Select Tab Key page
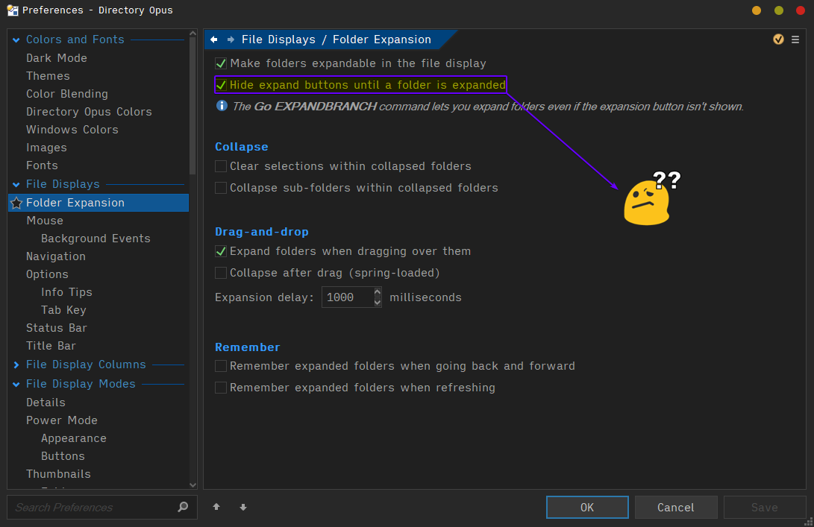814x527 pixels. [63, 310]
